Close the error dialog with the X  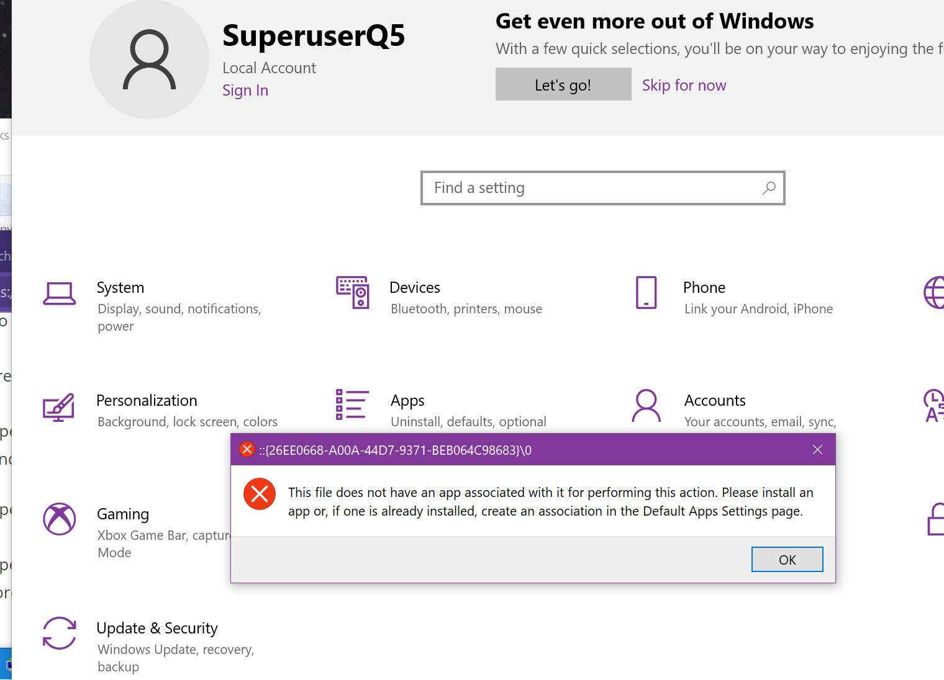[x=817, y=450]
